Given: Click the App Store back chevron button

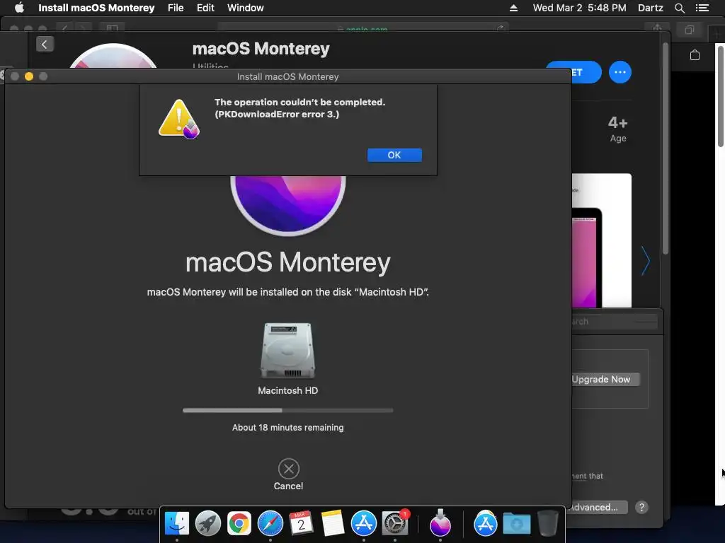Looking at the screenshot, I should click(45, 45).
